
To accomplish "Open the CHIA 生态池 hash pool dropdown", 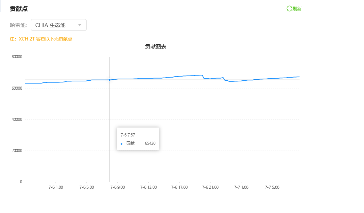I will pos(58,25).
